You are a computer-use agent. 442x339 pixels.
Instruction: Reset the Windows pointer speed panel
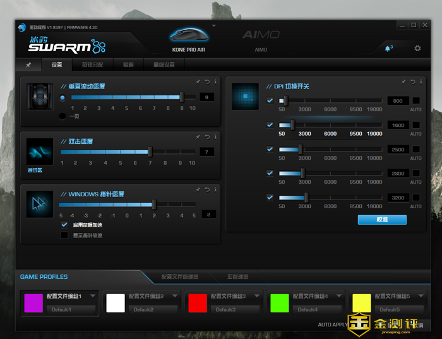click(x=206, y=189)
